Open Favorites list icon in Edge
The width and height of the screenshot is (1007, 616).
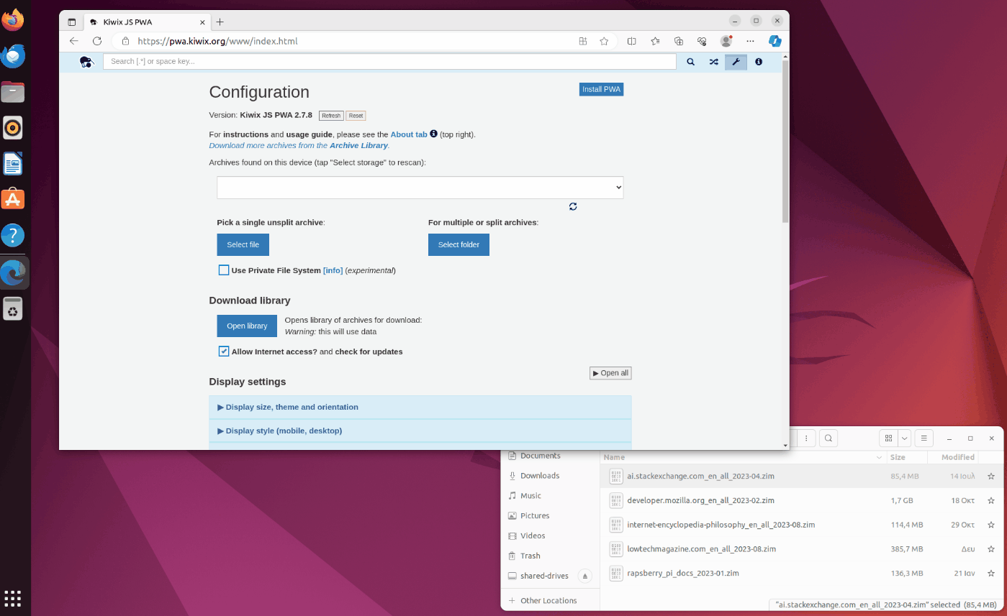[655, 41]
